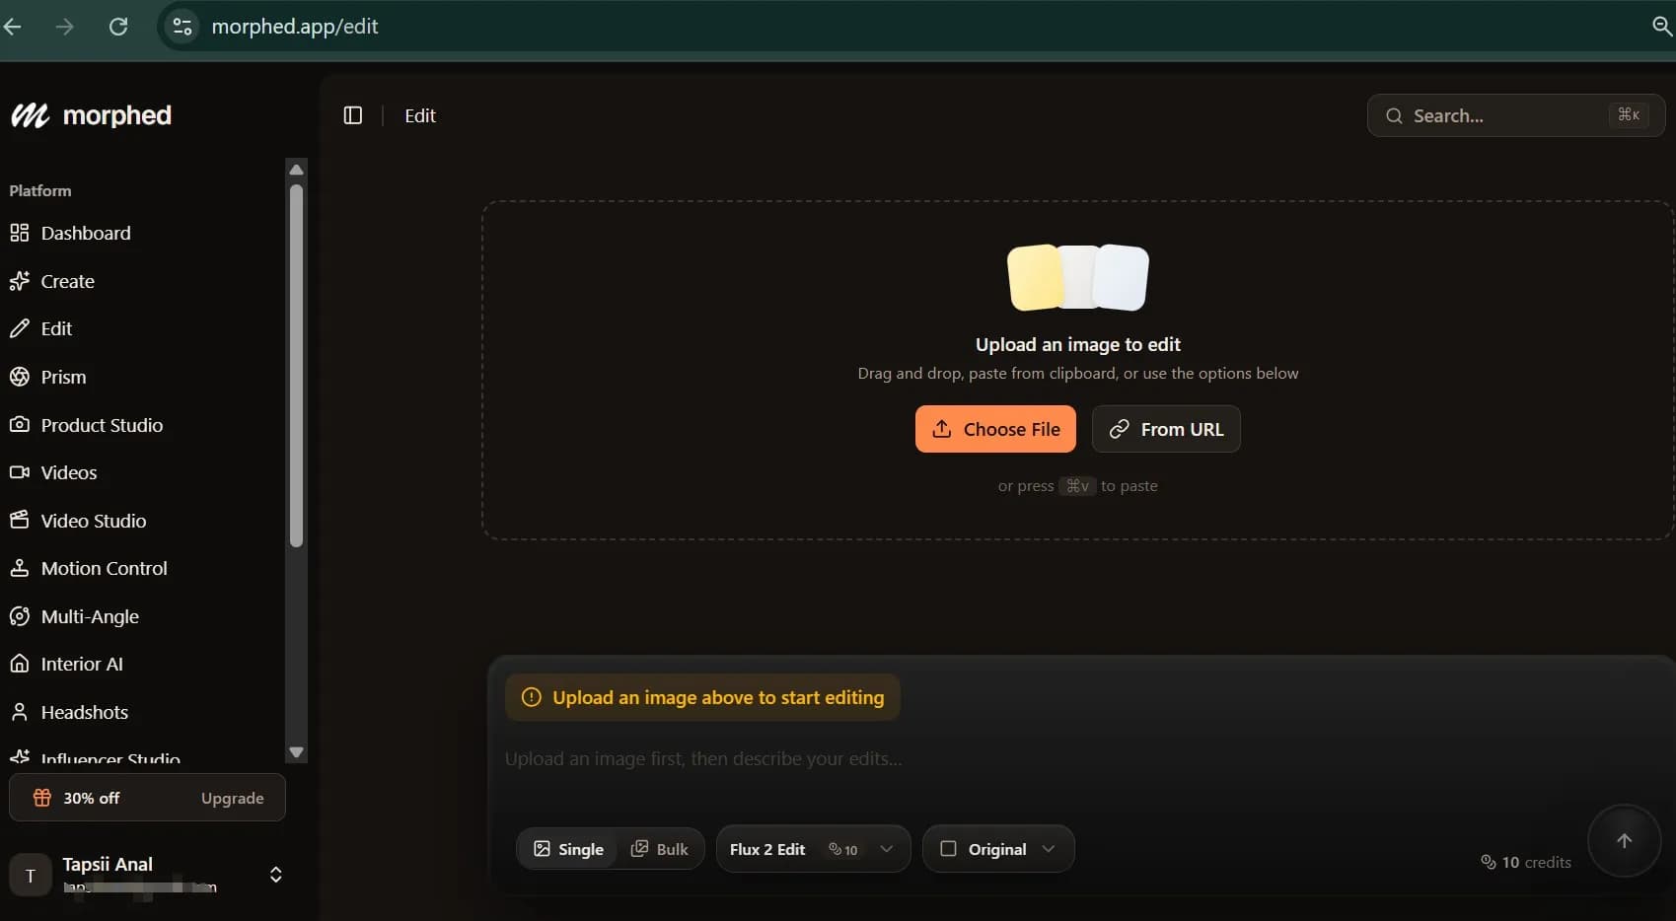Focus the Search field
The image size is (1676, 921).
tap(1516, 115)
